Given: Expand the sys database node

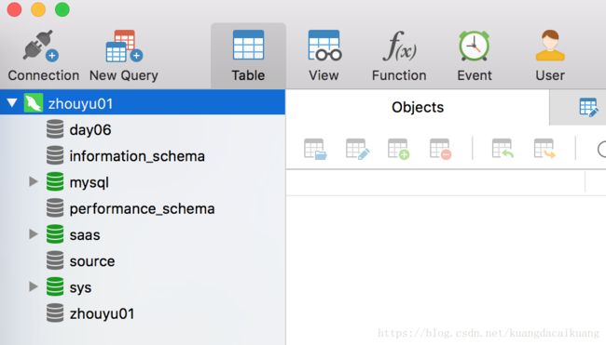Looking at the screenshot, I should (34, 286).
